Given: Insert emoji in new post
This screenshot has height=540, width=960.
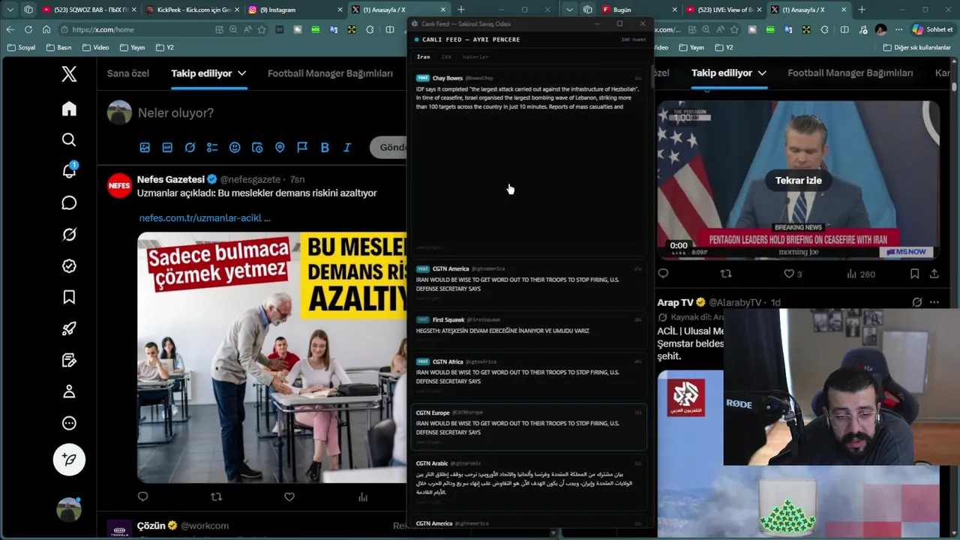Looking at the screenshot, I should click(x=235, y=148).
